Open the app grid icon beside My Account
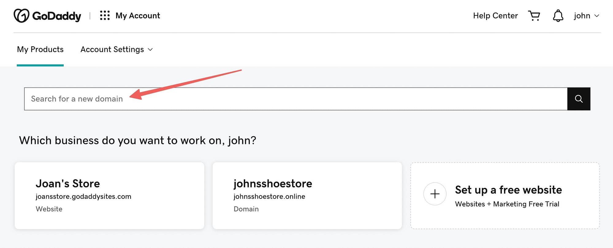This screenshot has height=248, width=613. coord(105,15)
